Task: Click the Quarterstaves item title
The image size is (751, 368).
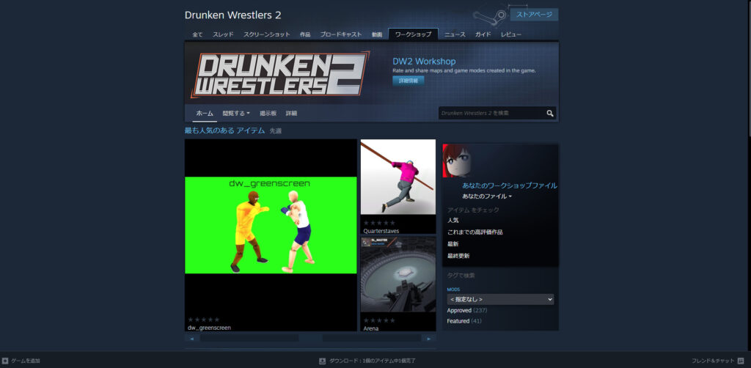Action: tap(381, 231)
